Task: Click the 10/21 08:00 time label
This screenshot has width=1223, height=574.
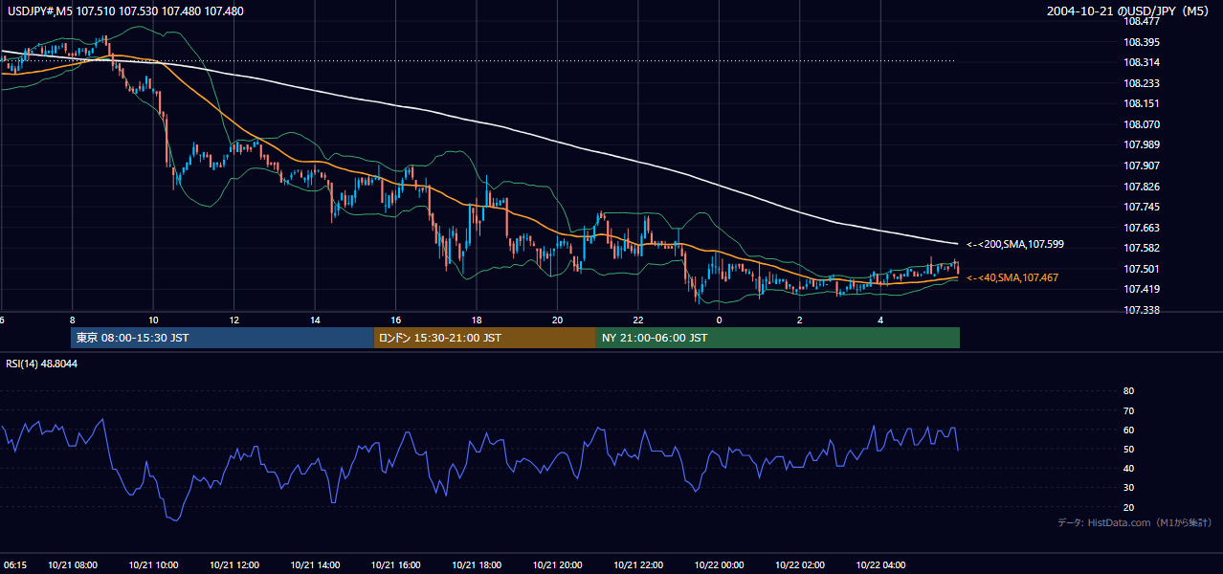Action: pyautogui.click(x=73, y=564)
